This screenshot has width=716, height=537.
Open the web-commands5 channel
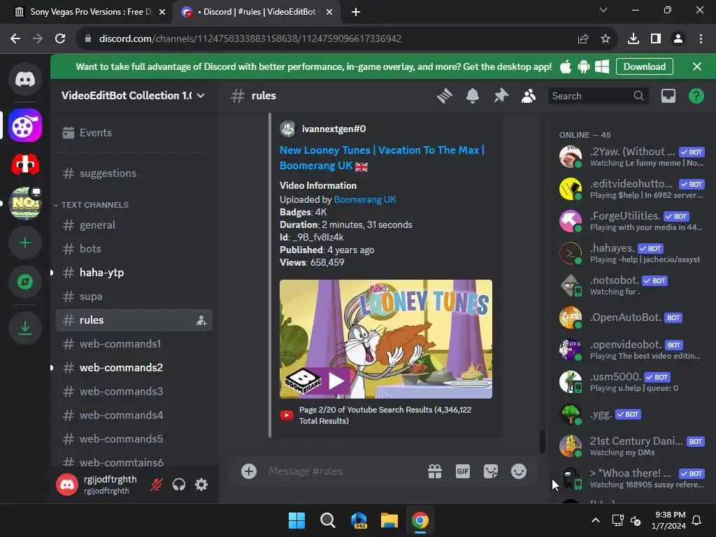pyautogui.click(x=134, y=439)
